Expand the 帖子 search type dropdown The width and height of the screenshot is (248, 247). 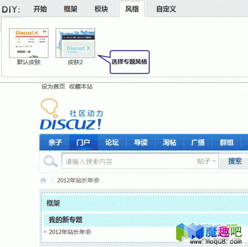click(x=206, y=161)
